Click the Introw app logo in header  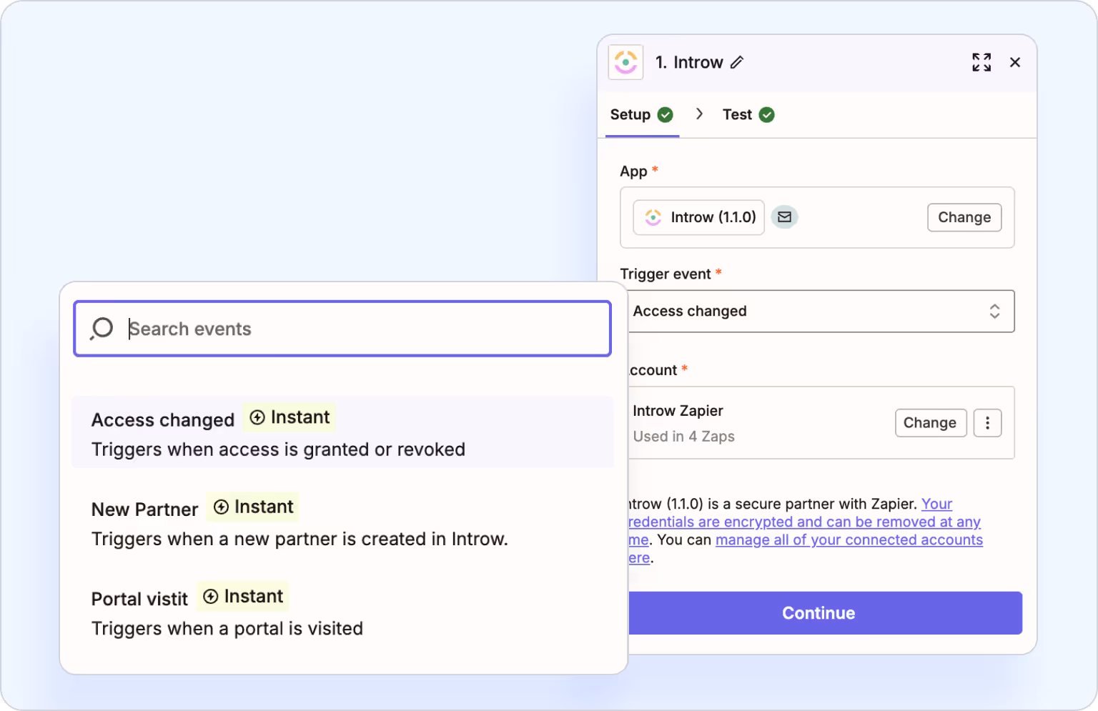pyautogui.click(x=625, y=62)
